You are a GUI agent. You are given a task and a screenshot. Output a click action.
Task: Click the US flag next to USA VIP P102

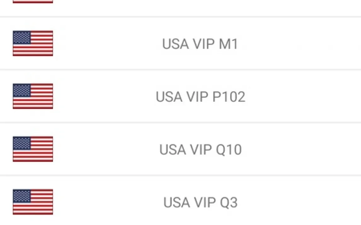[x=33, y=96]
